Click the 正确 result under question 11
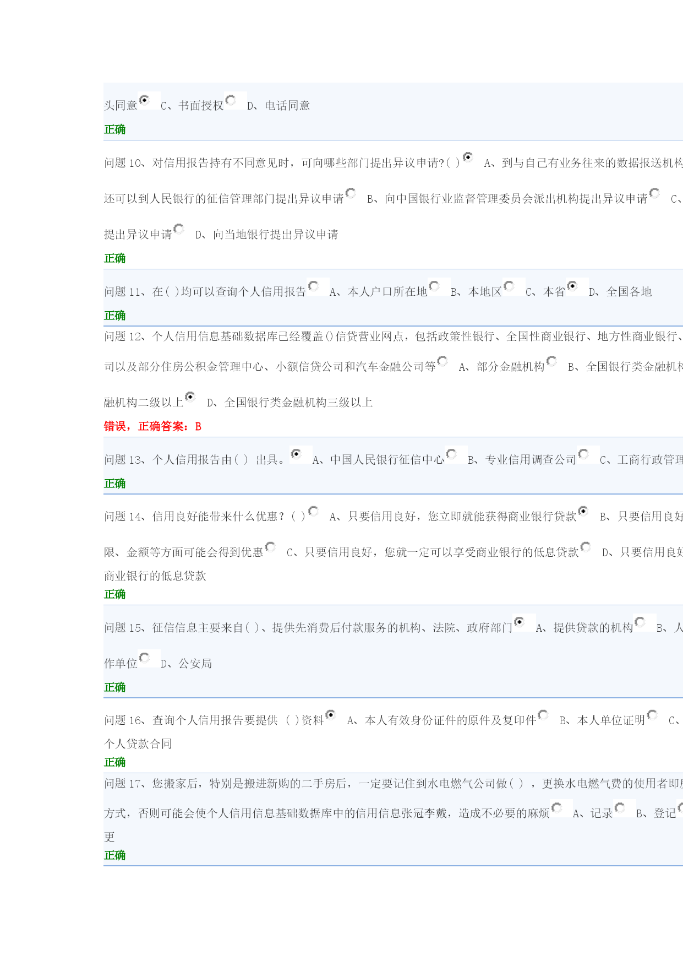This screenshot has height=966, width=683. 115,316
